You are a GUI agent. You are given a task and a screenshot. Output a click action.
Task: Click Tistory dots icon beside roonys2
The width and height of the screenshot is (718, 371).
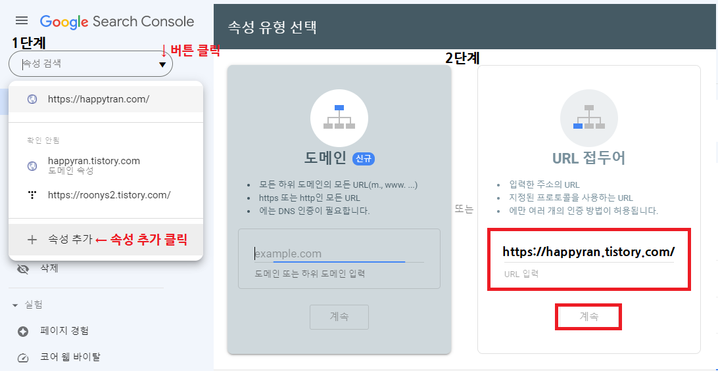tap(32, 195)
